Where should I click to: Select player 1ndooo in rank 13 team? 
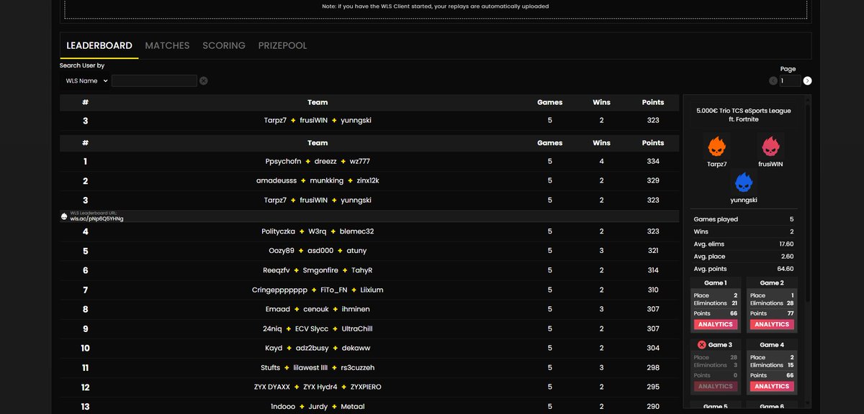[x=283, y=406]
